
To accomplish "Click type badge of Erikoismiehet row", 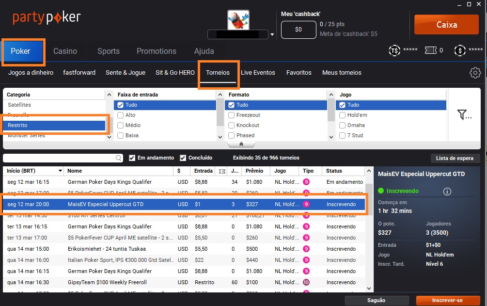I will 306,249.
